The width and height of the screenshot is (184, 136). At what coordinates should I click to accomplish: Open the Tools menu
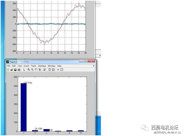pos(34,66)
